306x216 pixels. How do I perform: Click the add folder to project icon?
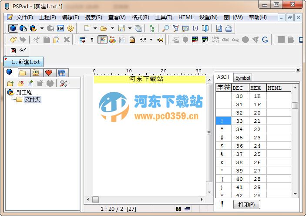point(10,84)
